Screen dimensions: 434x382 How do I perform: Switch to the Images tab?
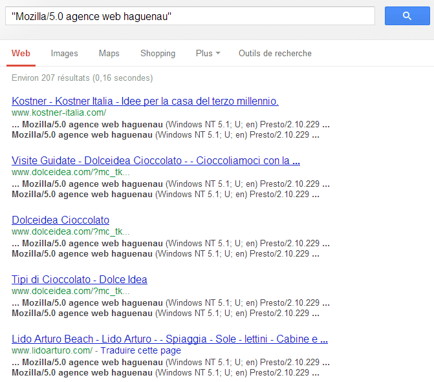tap(64, 54)
